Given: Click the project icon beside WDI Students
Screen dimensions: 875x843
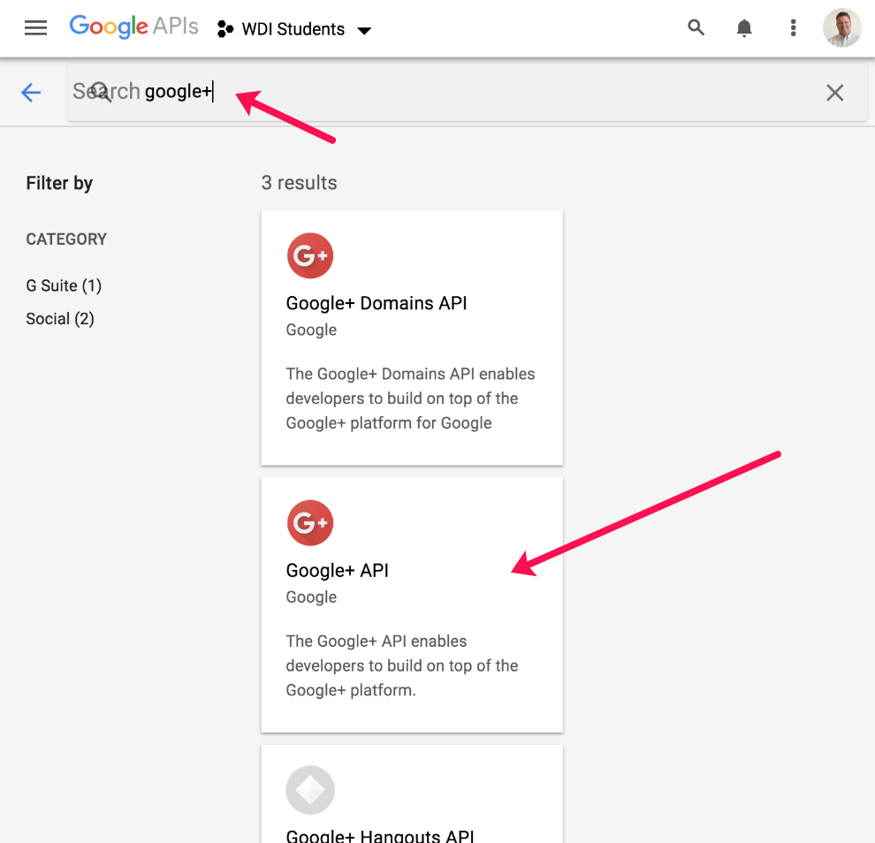Looking at the screenshot, I should pyautogui.click(x=225, y=29).
